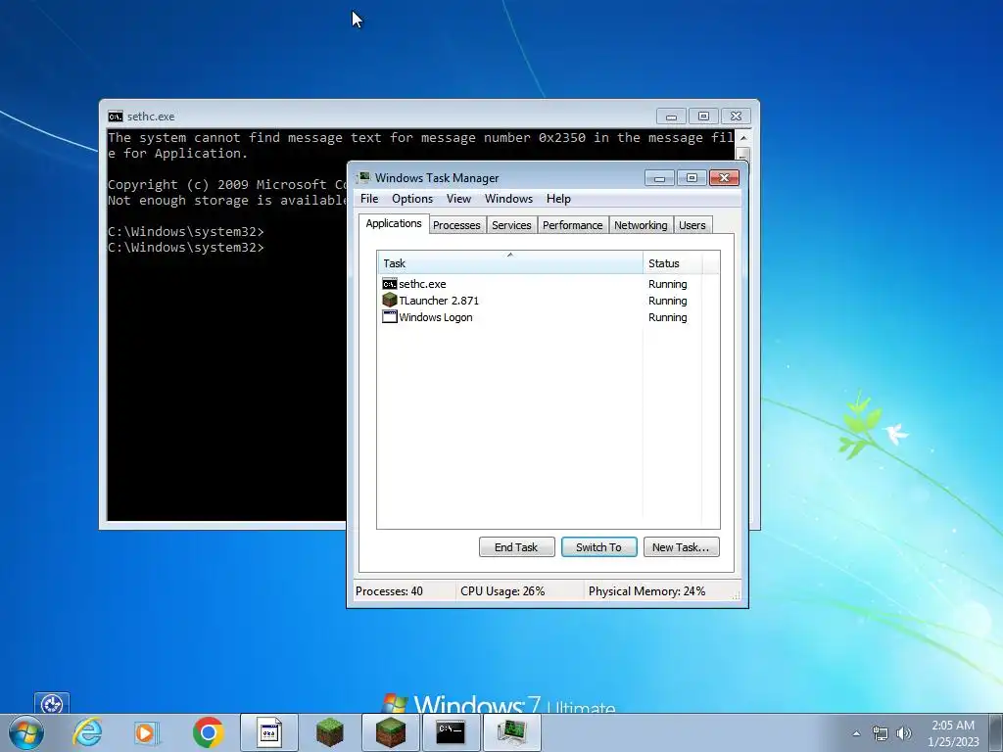The height and width of the screenshot is (752, 1003).
Task: Minimize the Windows Task Manager window
Action: pyautogui.click(x=659, y=178)
